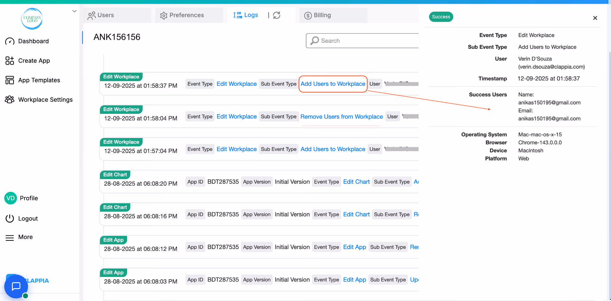Click Edit App badge above 06:08:12 PM
Screen dimensions: 611x301
(113, 240)
